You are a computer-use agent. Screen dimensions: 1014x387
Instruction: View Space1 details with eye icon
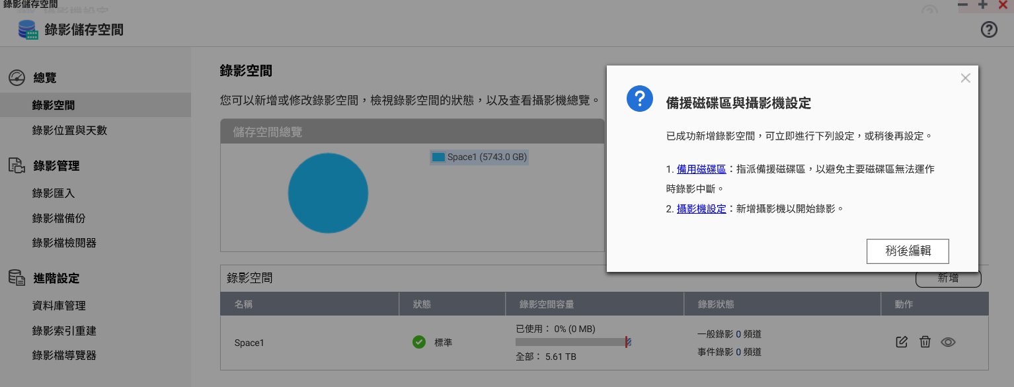click(x=949, y=342)
